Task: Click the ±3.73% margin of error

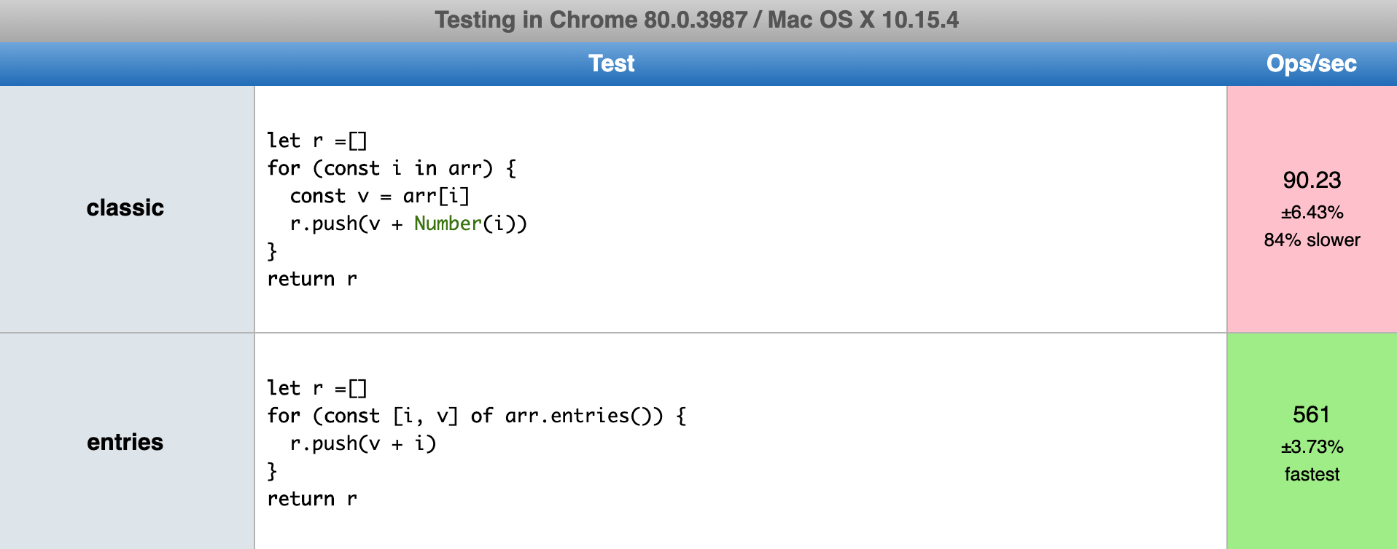Action: point(1312,447)
